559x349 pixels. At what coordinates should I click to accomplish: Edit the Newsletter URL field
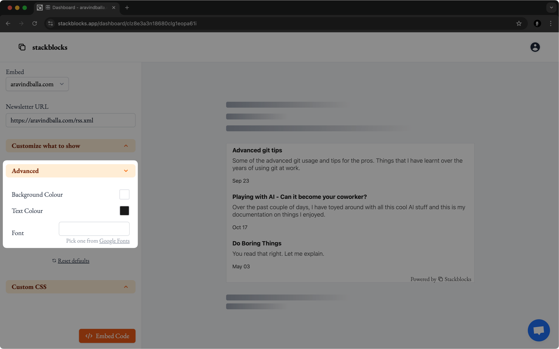point(71,120)
